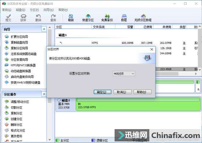The width and height of the screenshot is (202, 143).
Task: Collapse the 向导 panel
Action: tap(44, 29)
